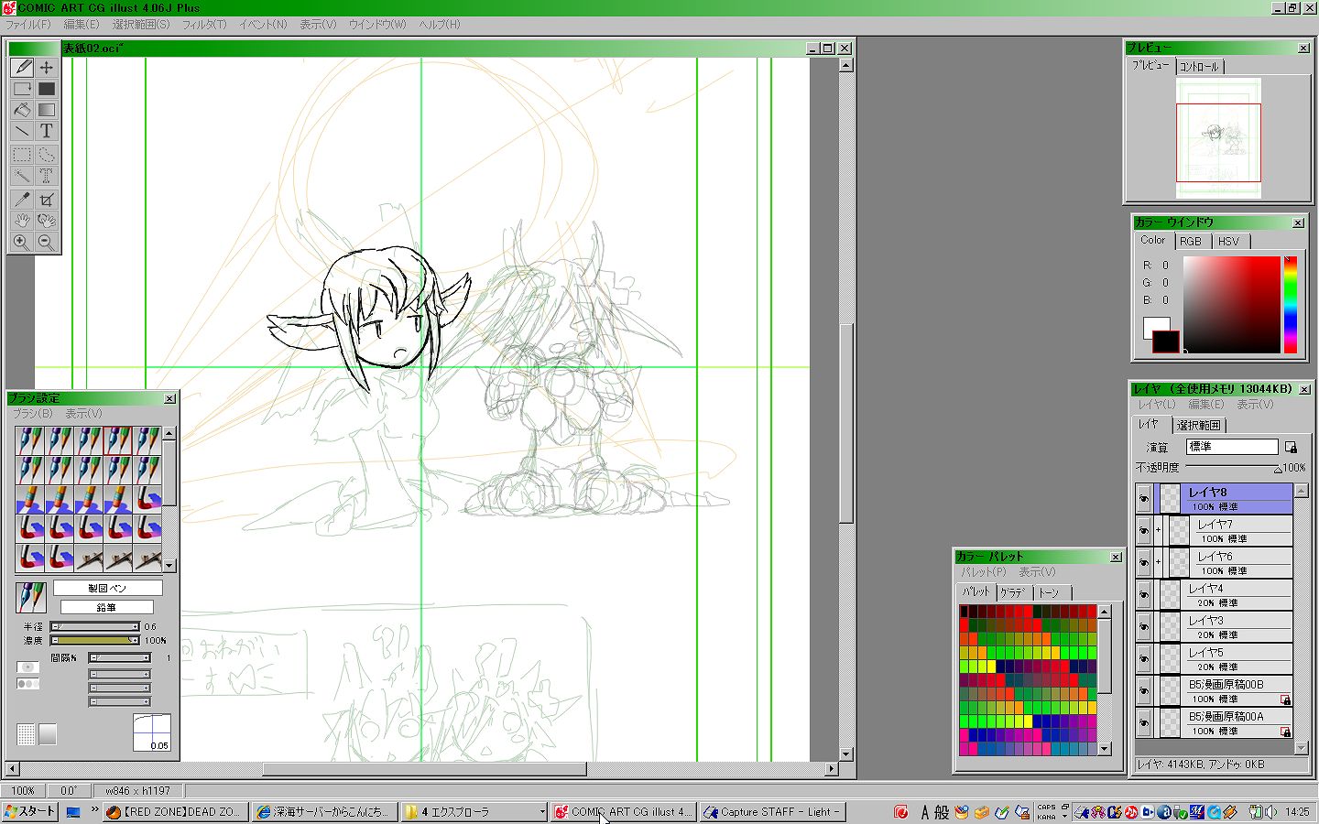Click the zoom out magnifier tool

[x=47, y=242]
